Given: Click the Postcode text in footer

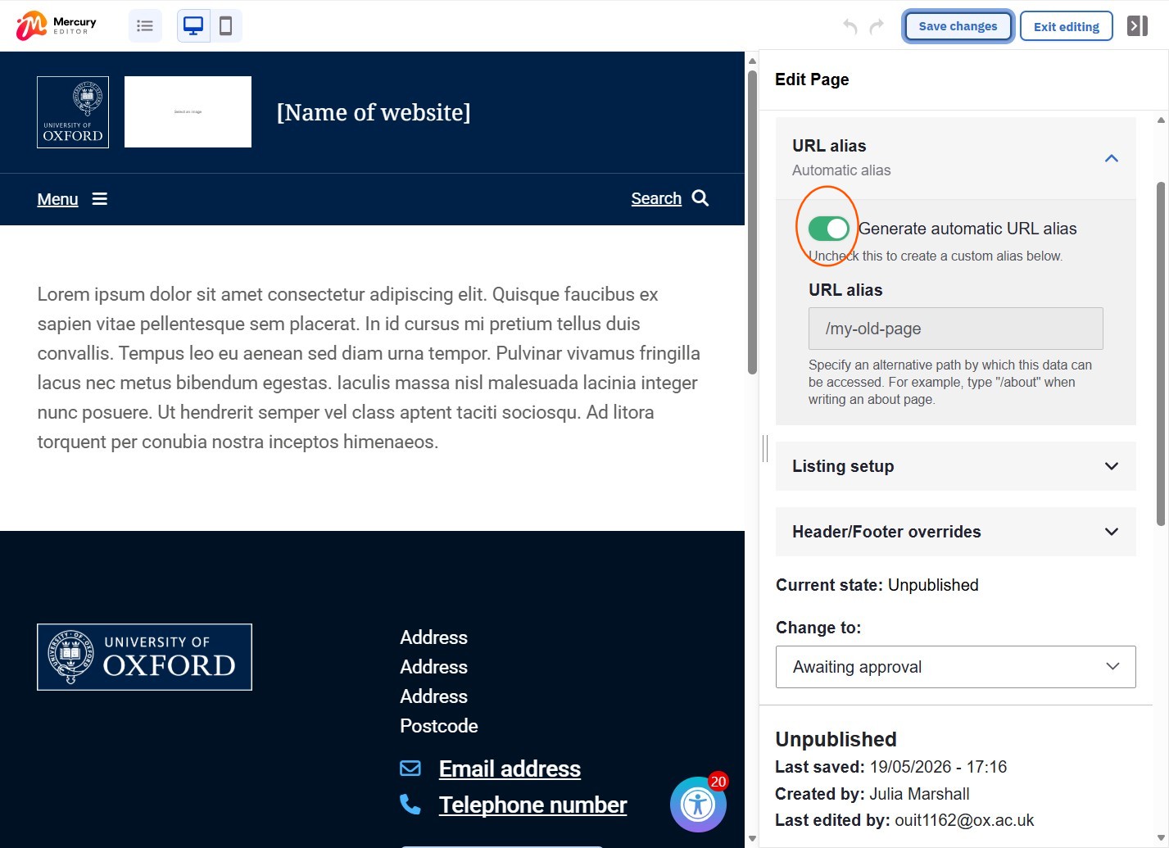Looking at the screenshot, I should pos(439,726).
